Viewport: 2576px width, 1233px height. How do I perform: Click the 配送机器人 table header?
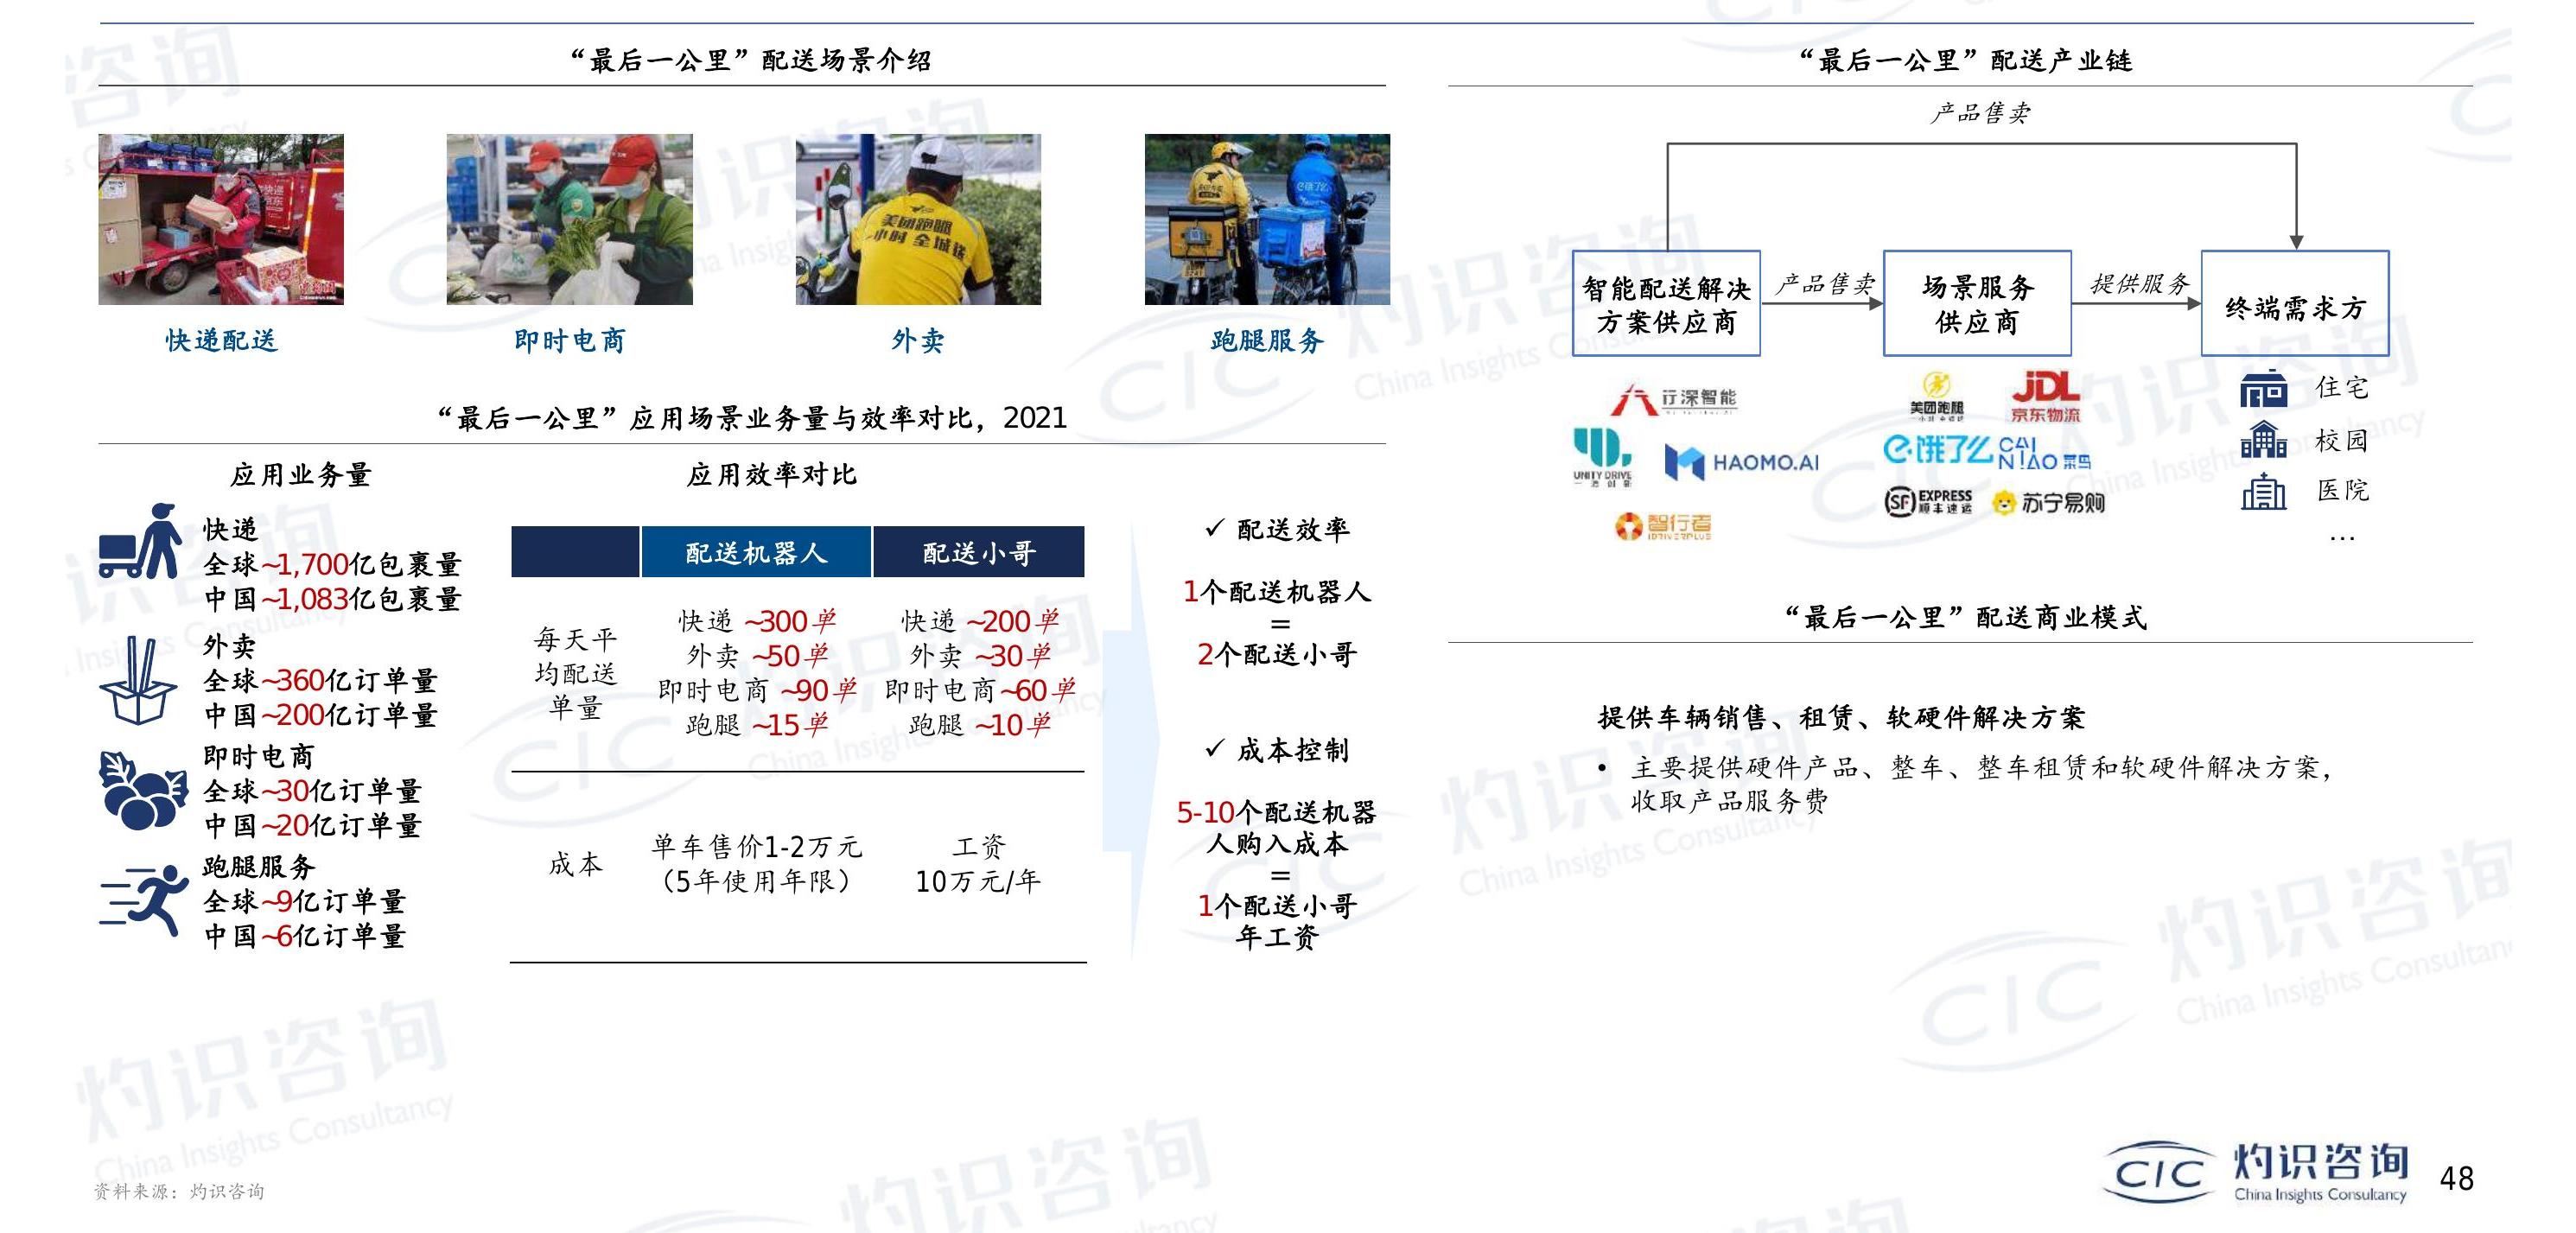pyautogui.click(x=756, y=552)
